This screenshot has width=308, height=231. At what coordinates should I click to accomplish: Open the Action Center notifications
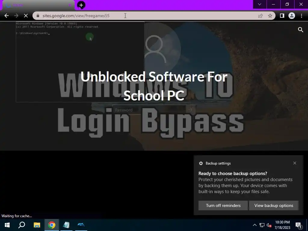pos(299,225)
